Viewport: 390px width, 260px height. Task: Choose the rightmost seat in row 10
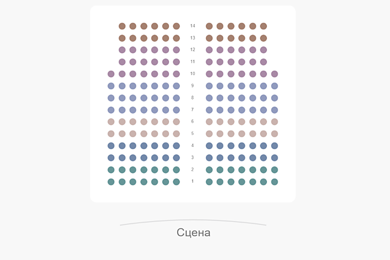coord(275,74)
